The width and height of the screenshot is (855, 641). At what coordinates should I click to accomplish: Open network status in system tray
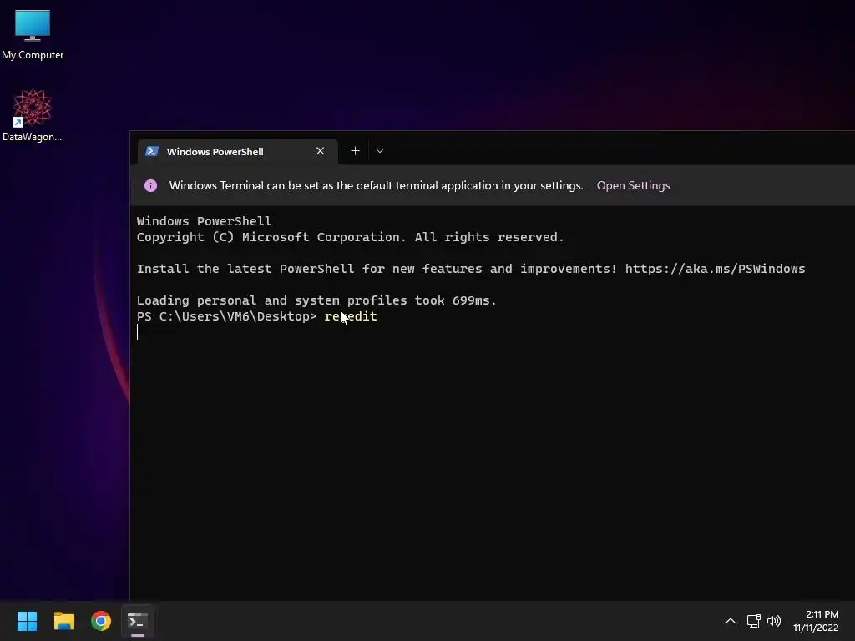tap(754, 621)
